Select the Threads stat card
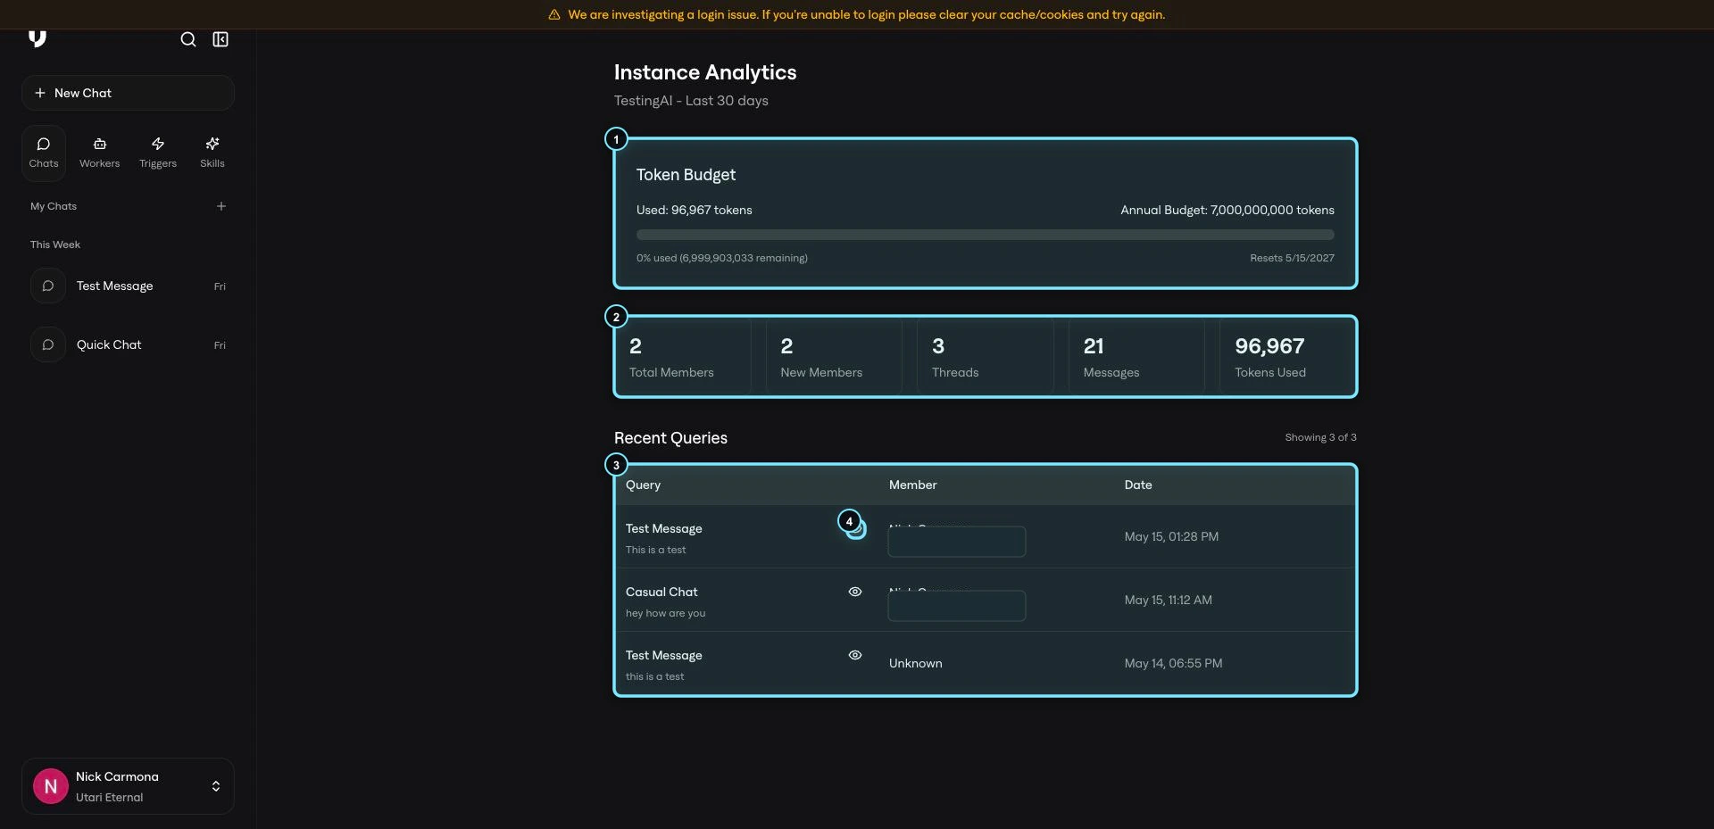The width and height of the screenshot is (1714, 829). click(986, 357)
